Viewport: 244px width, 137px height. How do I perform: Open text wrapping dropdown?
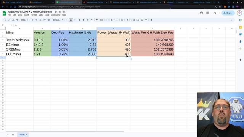coord(123,20)
